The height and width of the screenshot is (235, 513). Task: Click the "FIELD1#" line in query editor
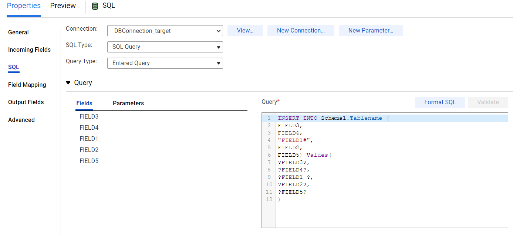(x=296, y=140)
